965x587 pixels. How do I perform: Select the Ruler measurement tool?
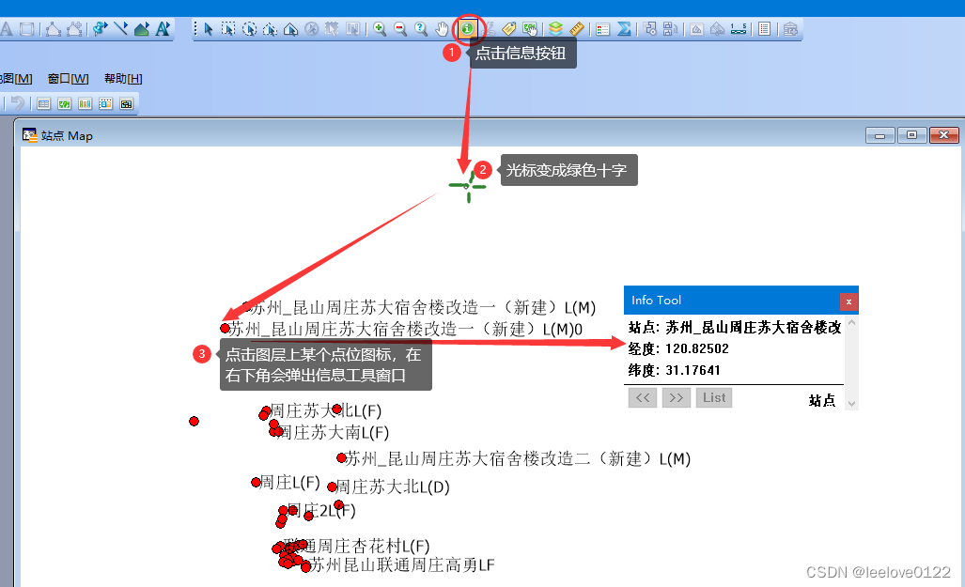[x=577, y=28]
